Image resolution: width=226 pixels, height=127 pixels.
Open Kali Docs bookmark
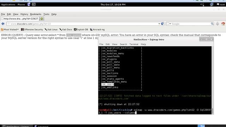(x=66, y=30)
